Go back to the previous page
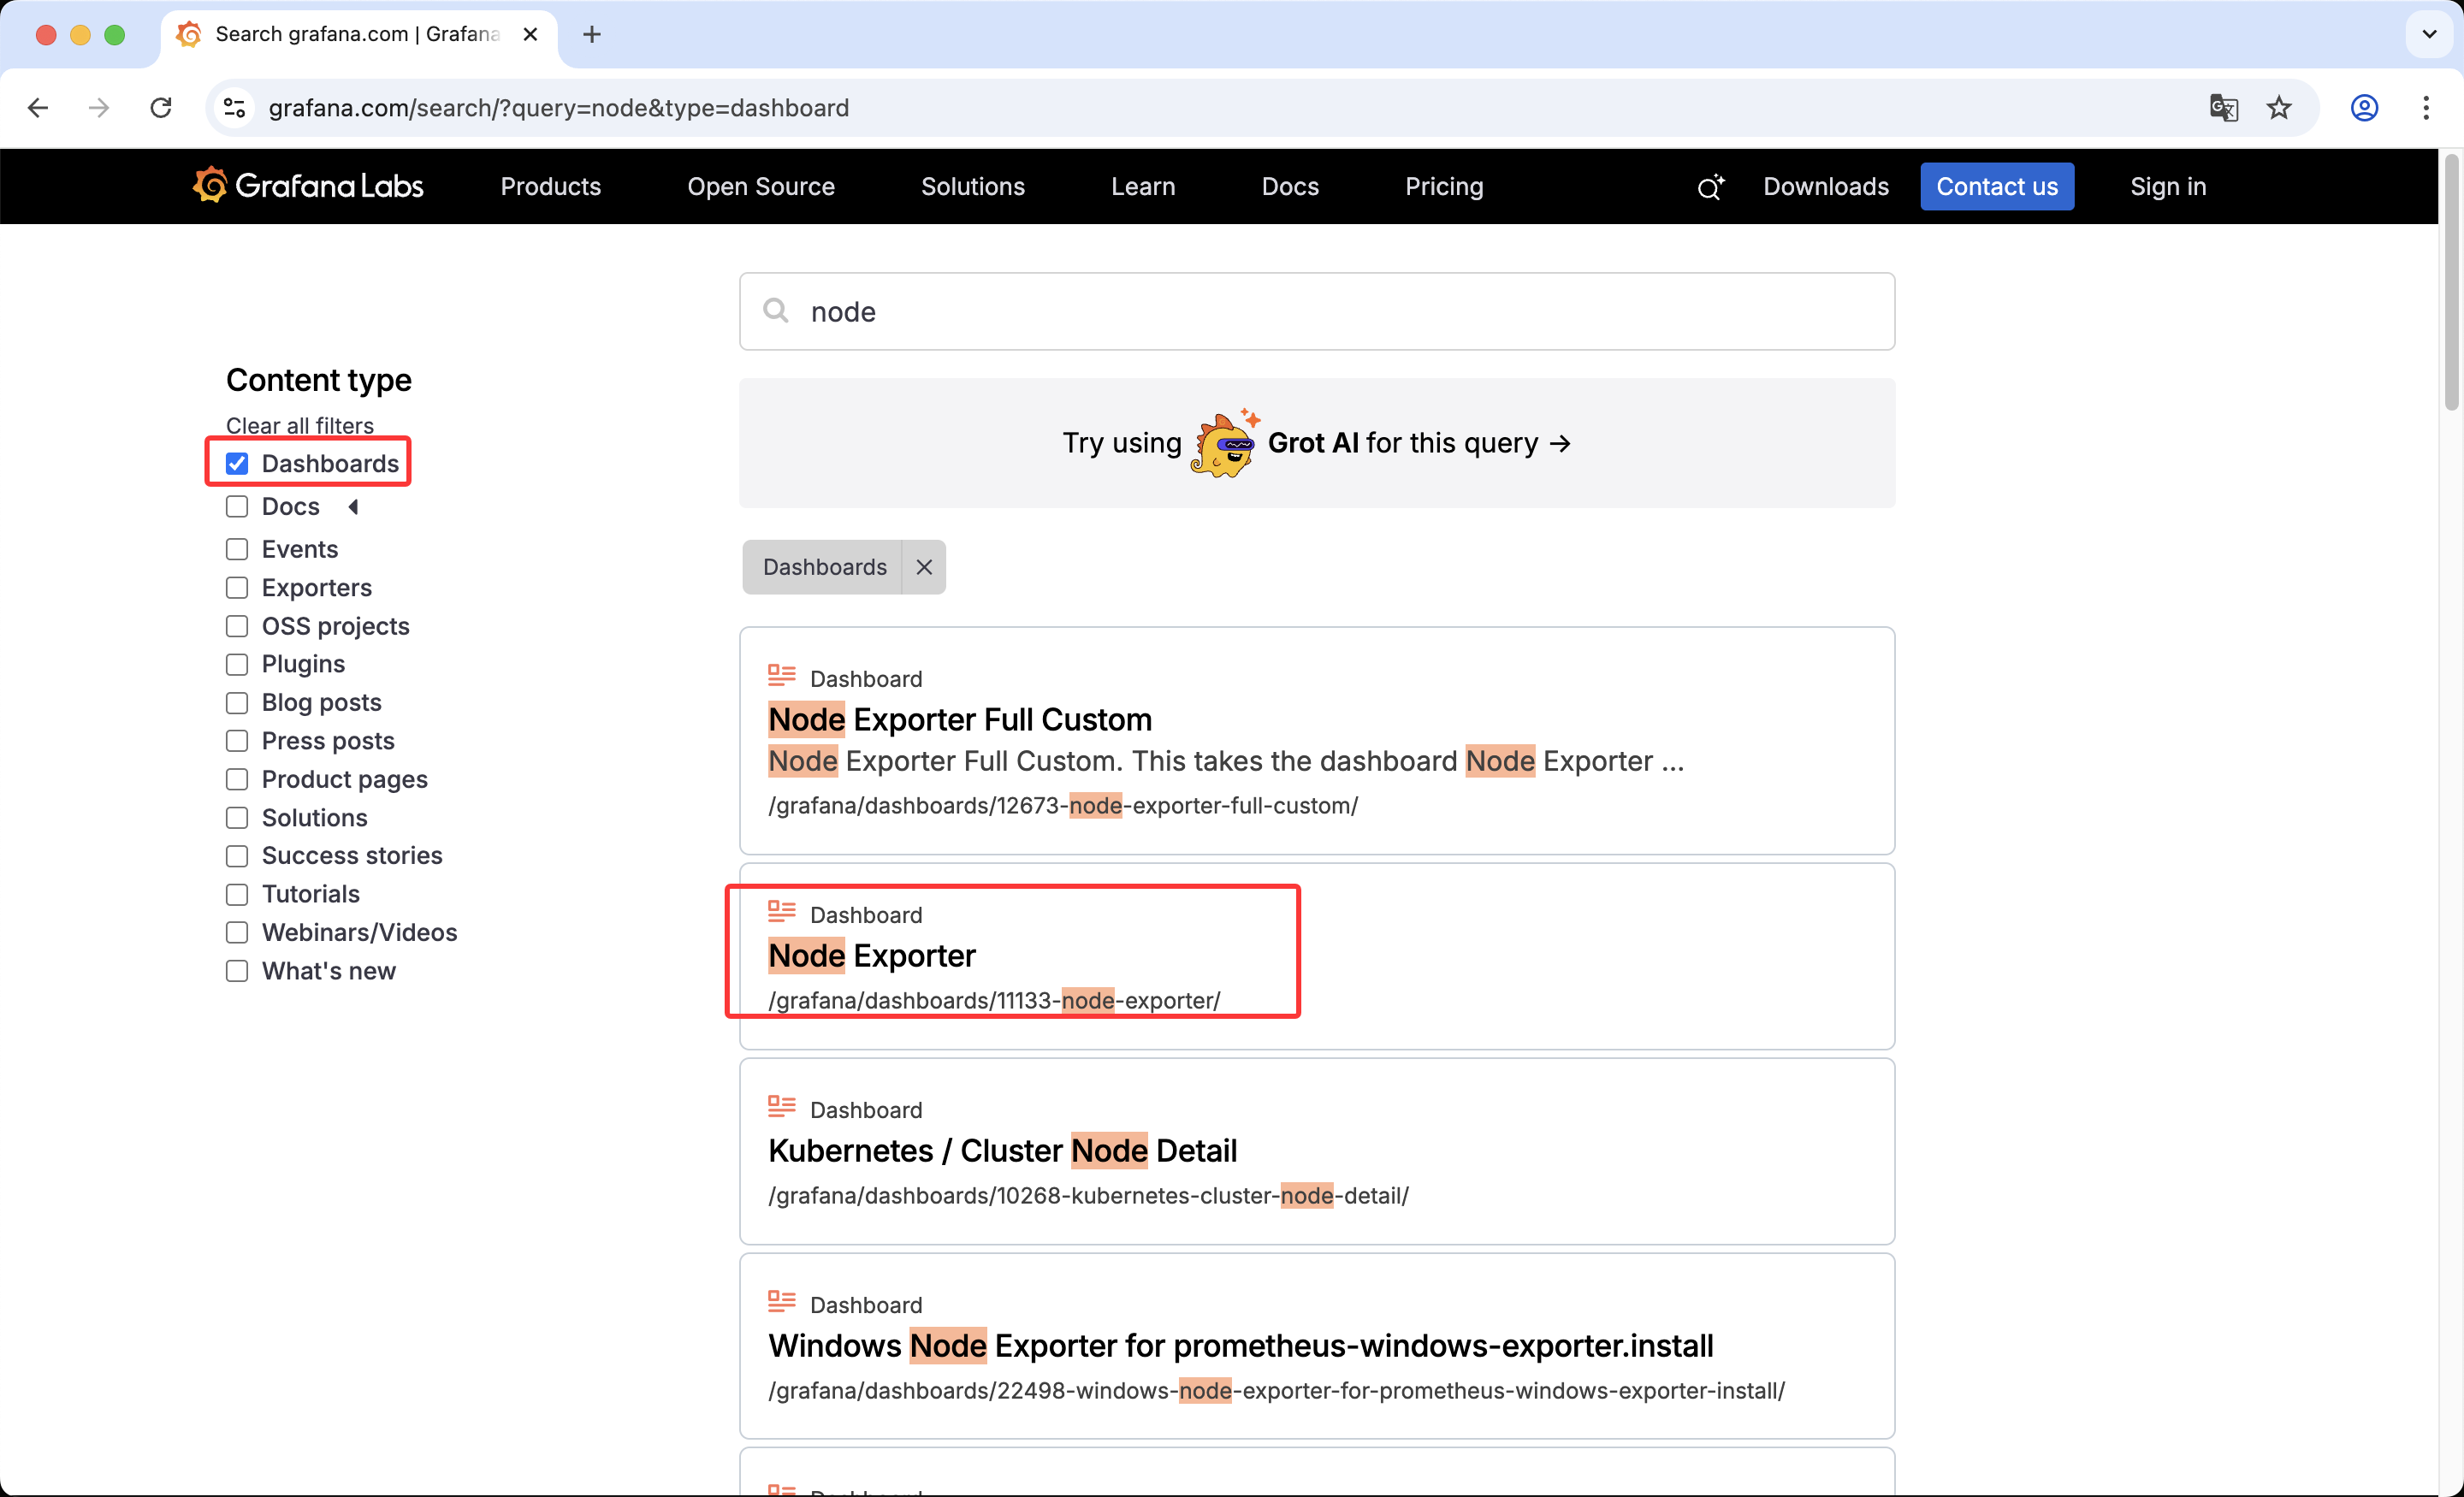Screen dimensions: 2464x1497 (38, 108)
